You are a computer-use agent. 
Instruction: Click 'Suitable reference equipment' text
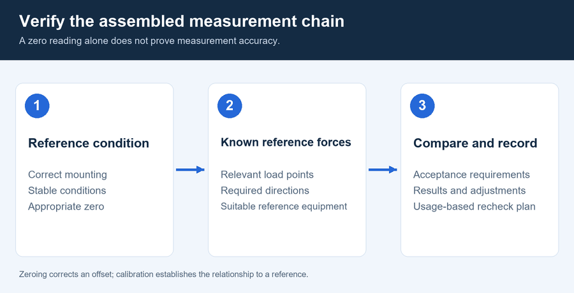point(284,206)
